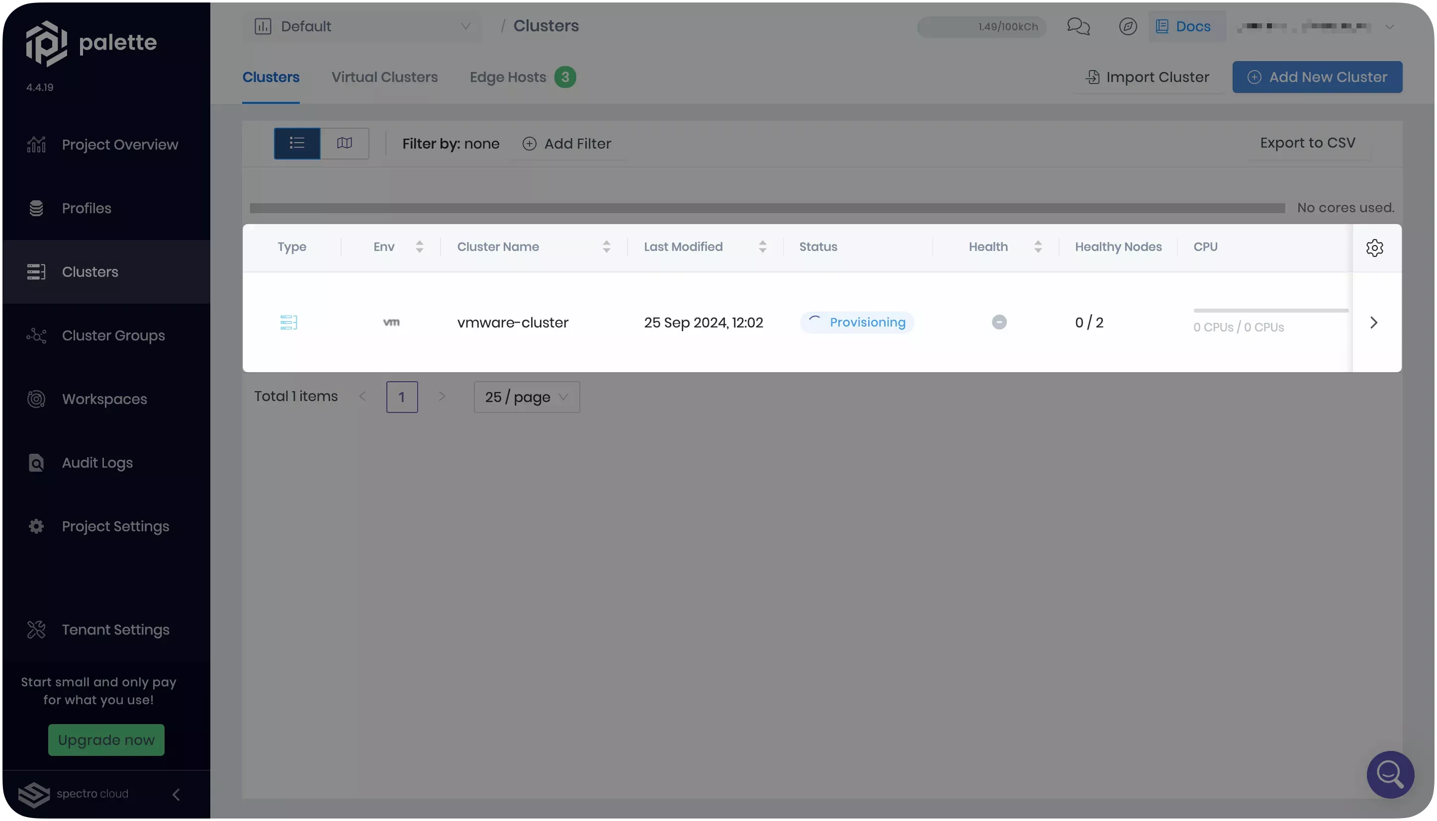Switch to Edge Hosts tab

508,77
